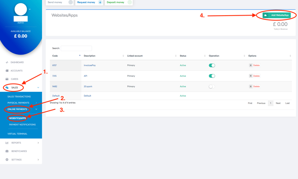Click the Send money button
The width and height of the screenshot is (298, 179).
pyautogui.click(x=59, y=2)
